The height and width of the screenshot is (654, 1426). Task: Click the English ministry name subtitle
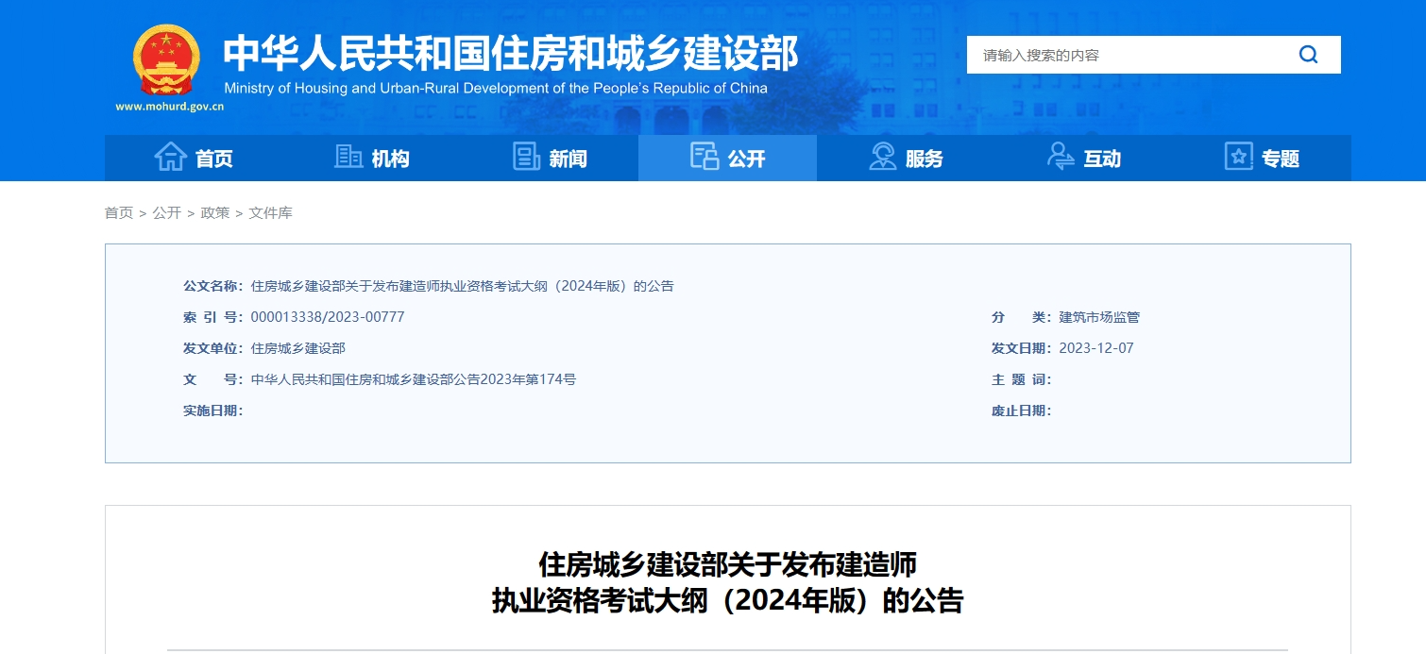496,88
